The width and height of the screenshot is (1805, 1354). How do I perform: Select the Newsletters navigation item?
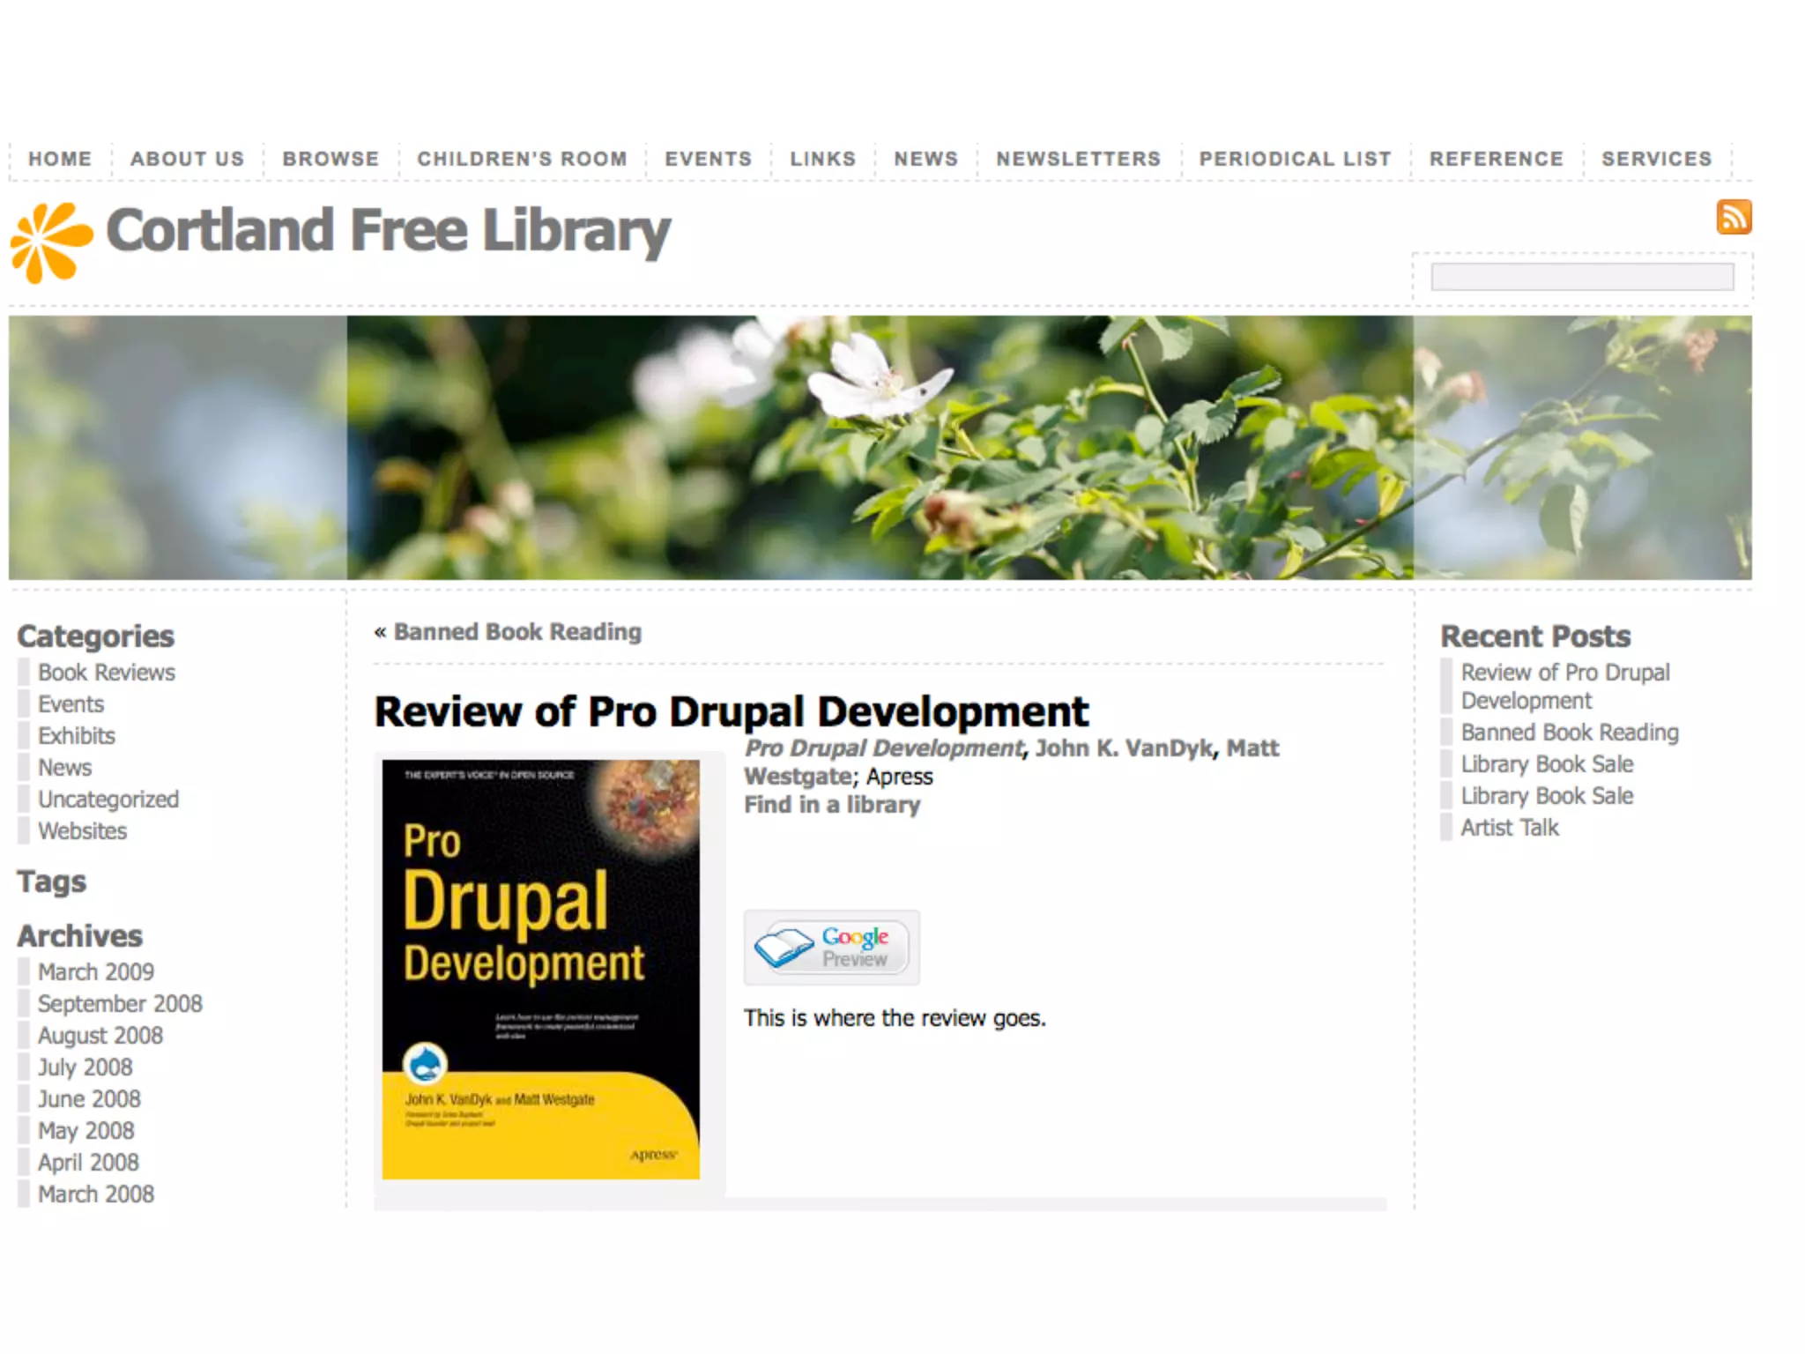[x=1078, y=159]
